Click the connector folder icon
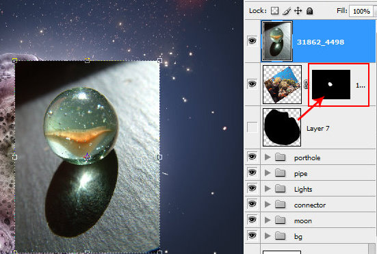The image size is (377, 254). tap(280, 205)
